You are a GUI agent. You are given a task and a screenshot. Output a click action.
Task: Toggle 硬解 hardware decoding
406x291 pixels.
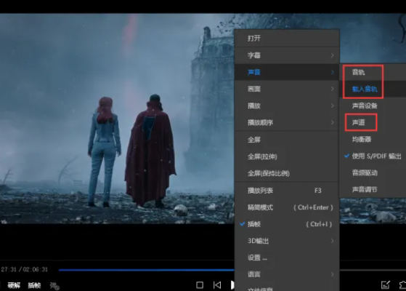coord(14,285)
